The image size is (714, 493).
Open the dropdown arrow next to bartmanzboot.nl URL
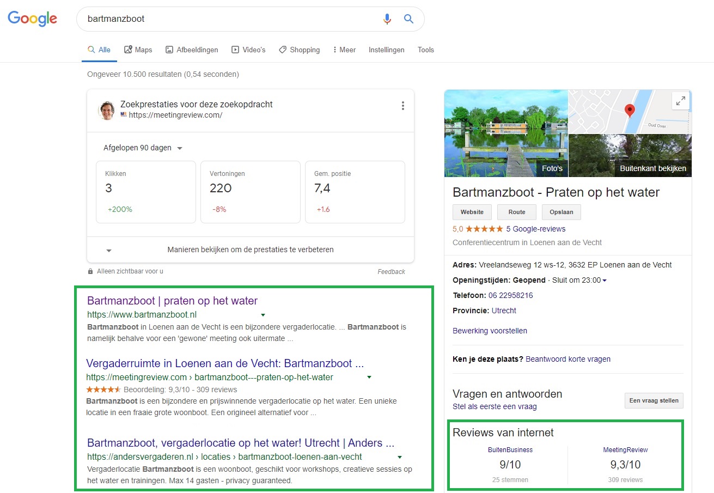(263, 315)
